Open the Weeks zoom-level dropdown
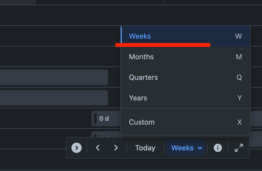This screenshot has height=171, width=262. coord(186,148)
